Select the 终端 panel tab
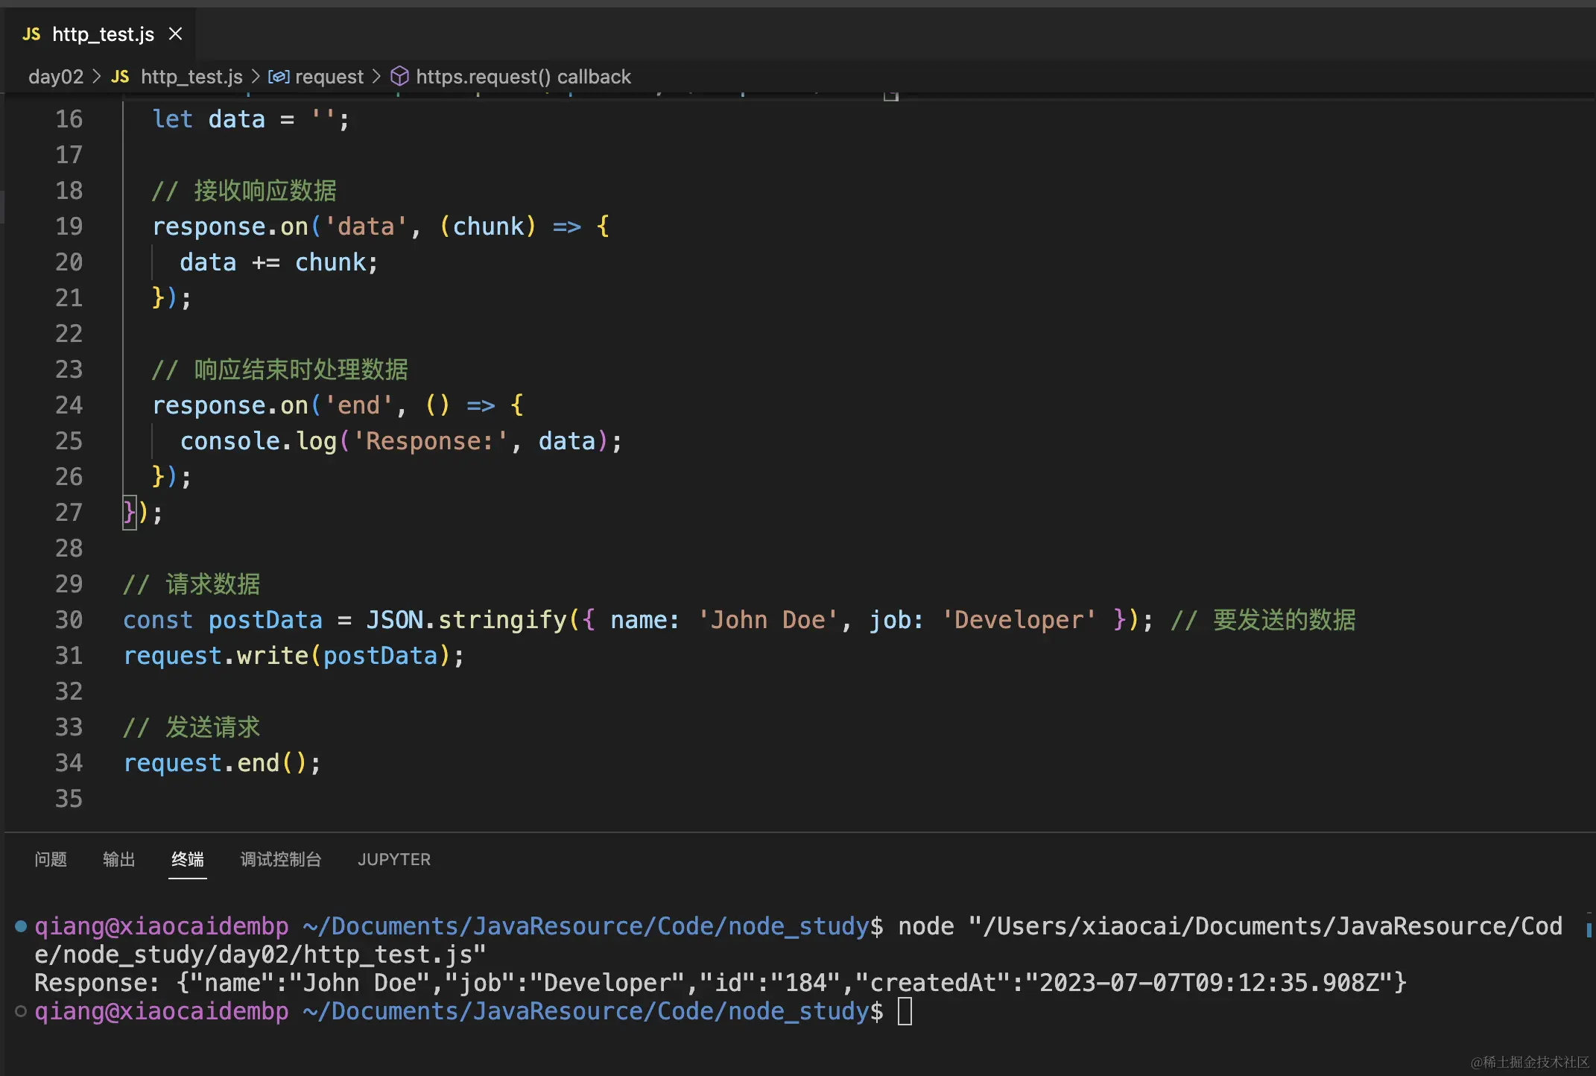This screenshot has width=1596, height=1076. [x=187, y=859]
